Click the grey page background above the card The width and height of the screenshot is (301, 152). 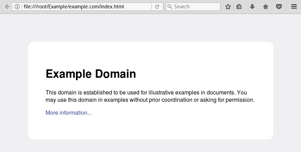[x=151, y=28]
